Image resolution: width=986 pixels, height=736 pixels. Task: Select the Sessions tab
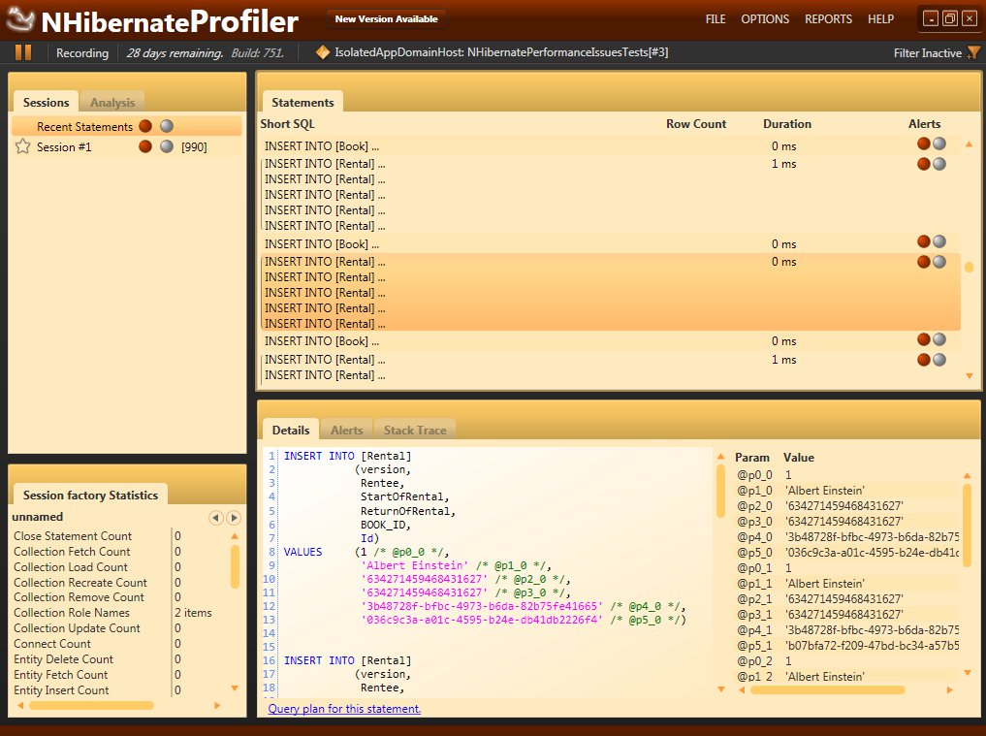[46, 102]
